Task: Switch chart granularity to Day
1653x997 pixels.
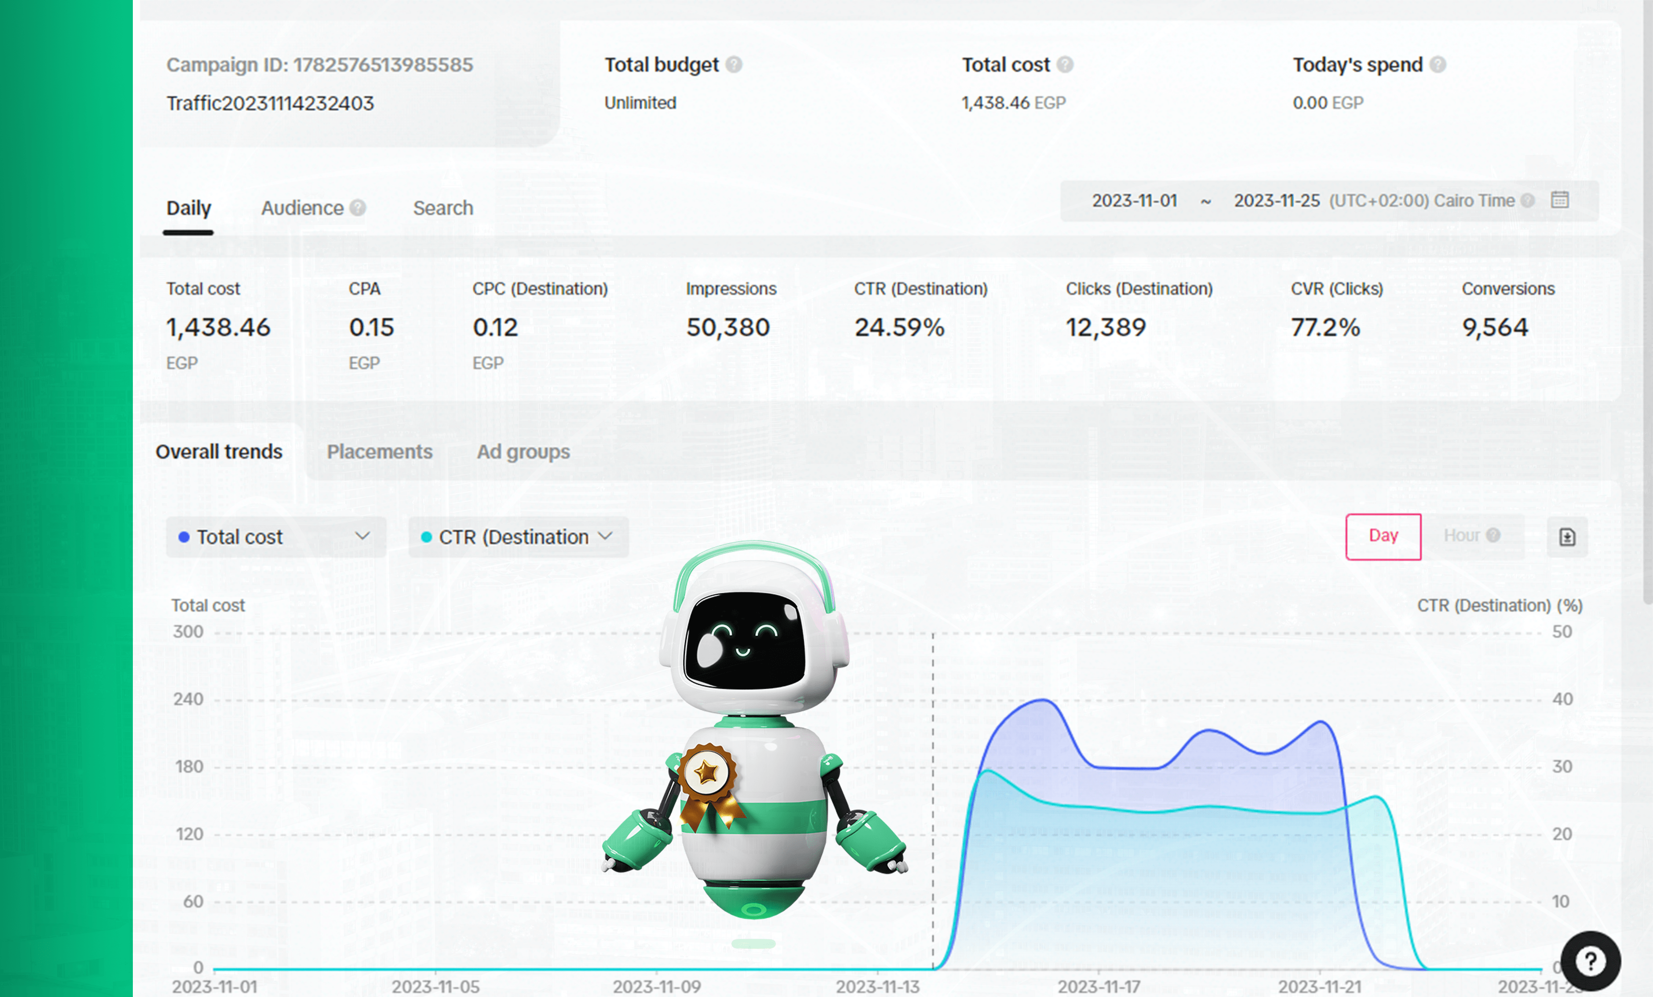Action: (x=1383, y=536)
